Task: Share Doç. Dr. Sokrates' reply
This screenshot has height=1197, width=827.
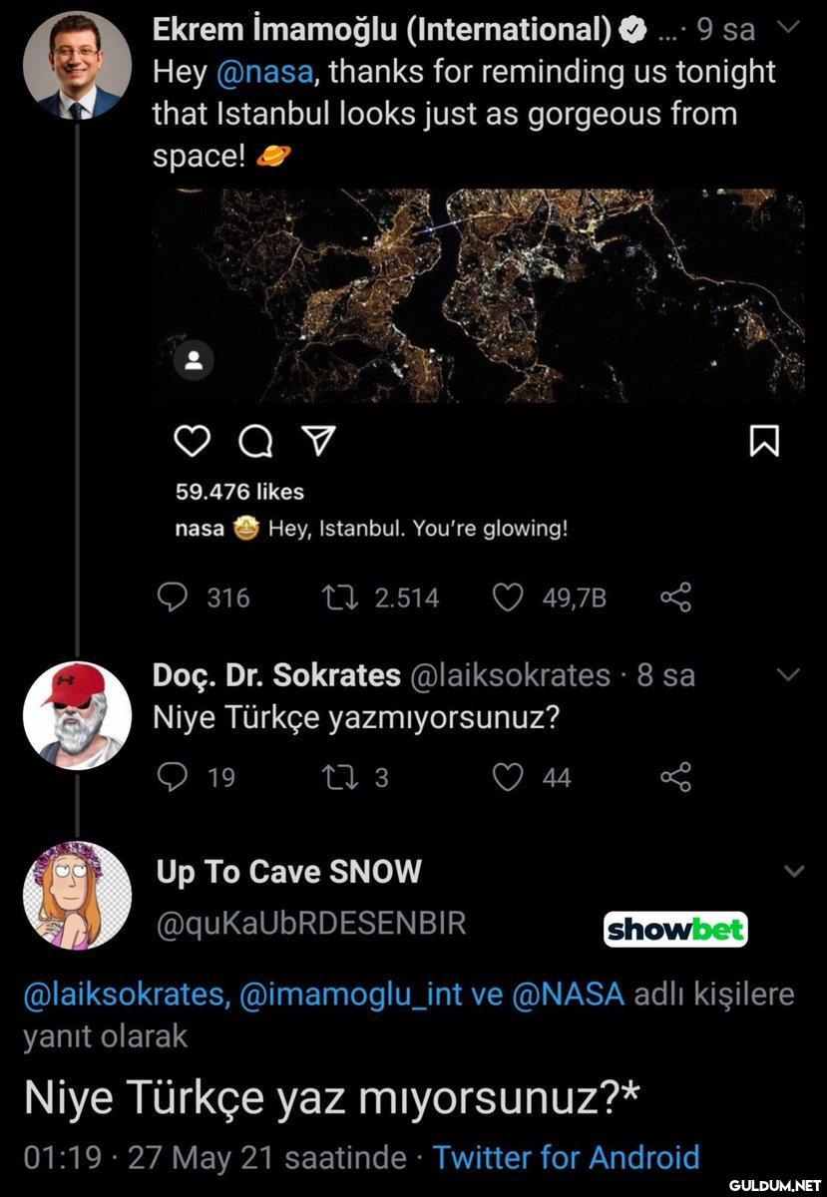Action: (x=675, y=777)
